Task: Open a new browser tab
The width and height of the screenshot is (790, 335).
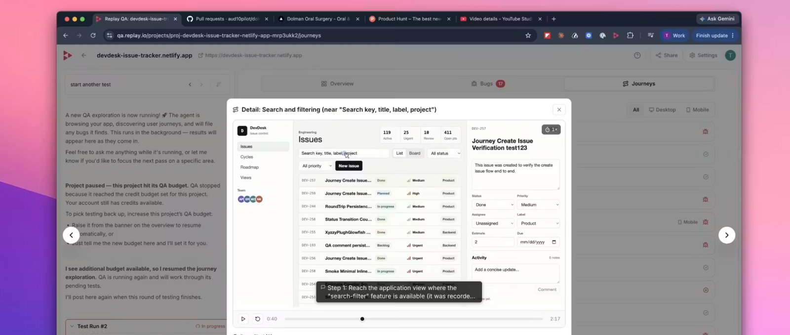Action: (554, 19)
